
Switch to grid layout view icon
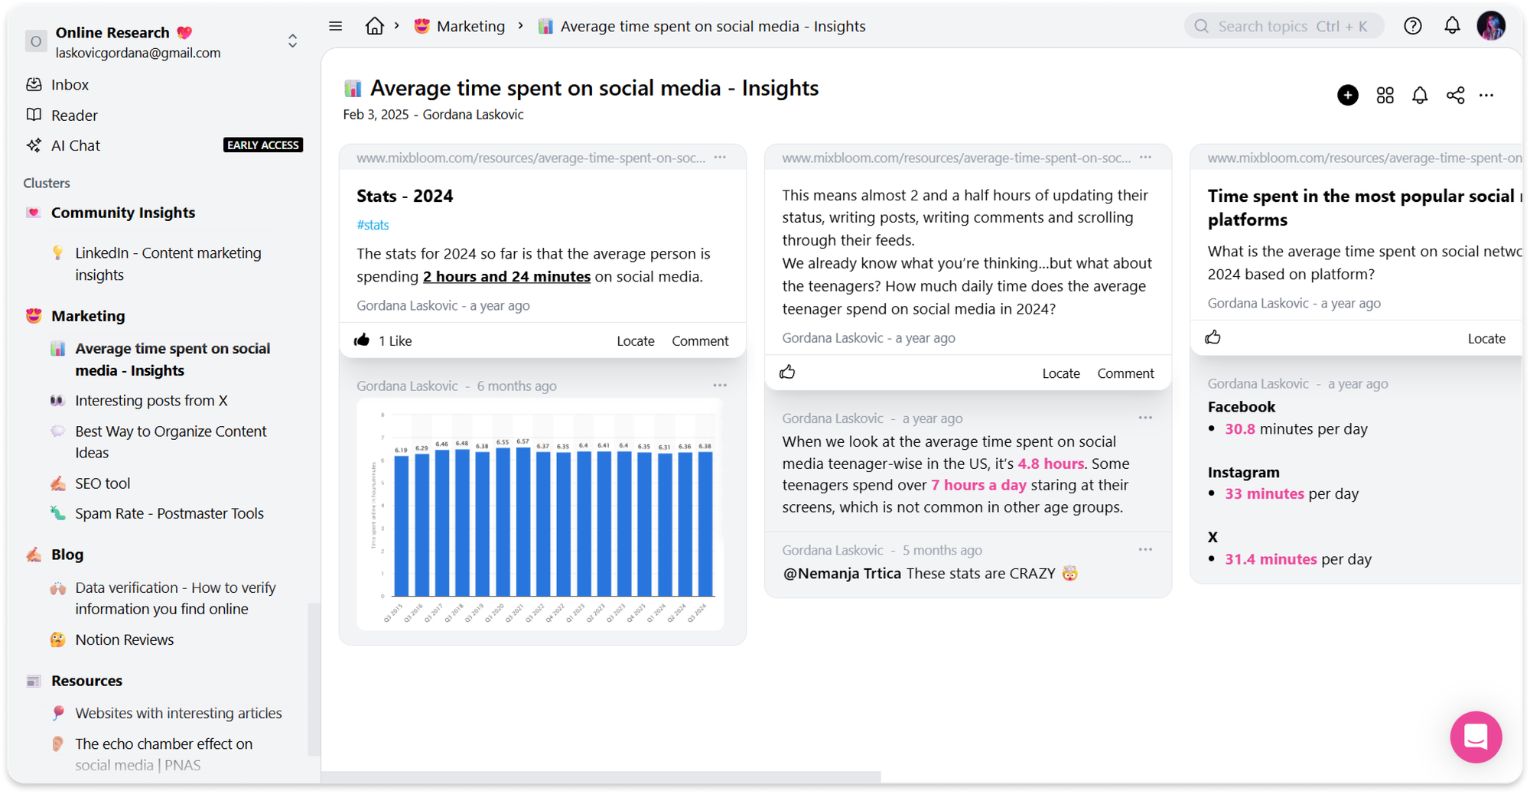(x=1385, y=96)
